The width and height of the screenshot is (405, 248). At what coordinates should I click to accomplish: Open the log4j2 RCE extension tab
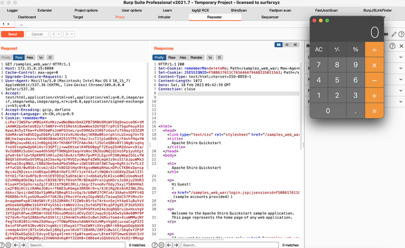(201, 10)
